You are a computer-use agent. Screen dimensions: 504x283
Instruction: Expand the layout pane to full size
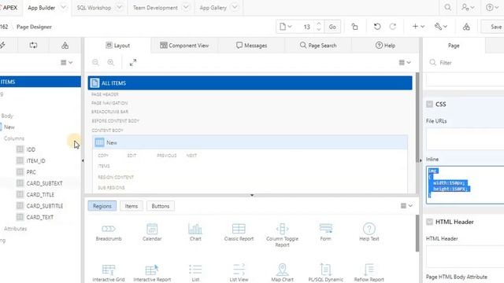133,63
